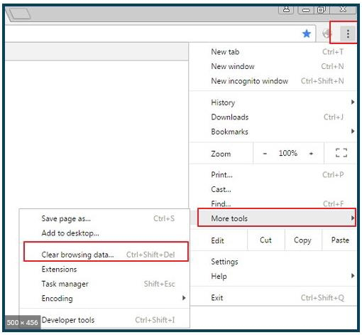
Task: Open Task manager from submenu
Action: [x=104, y=284]
